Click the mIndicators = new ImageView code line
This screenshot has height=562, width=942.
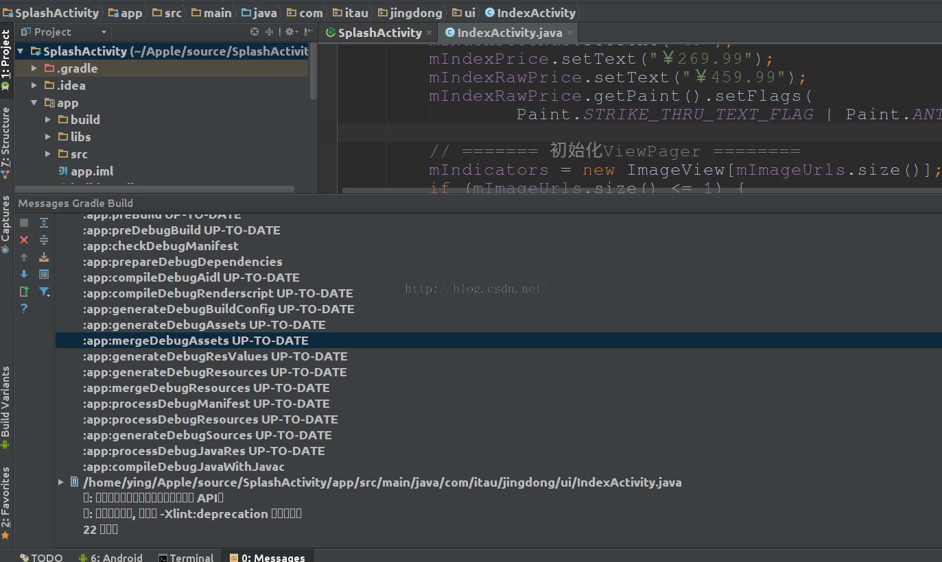tap(685, 169)
